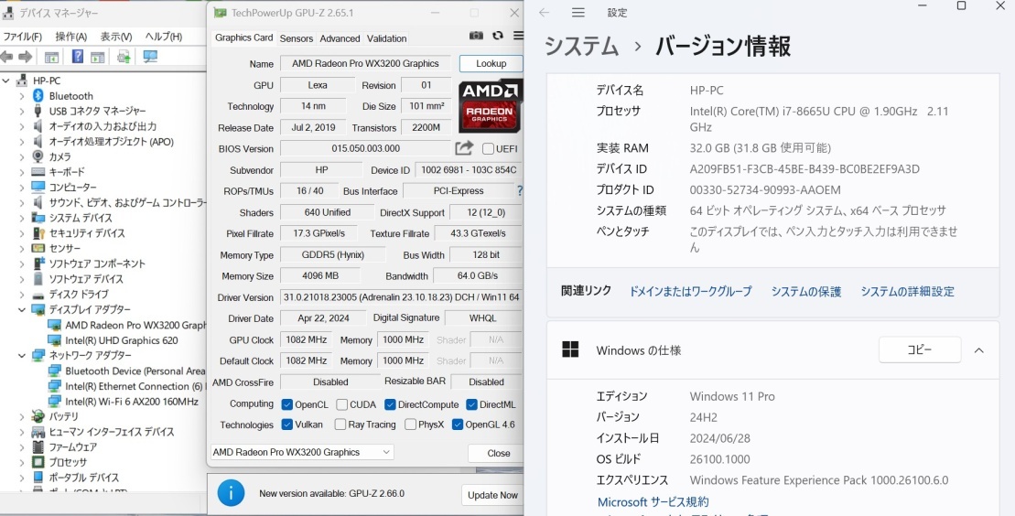Viewport: 1015px width, 516px height.
Task: Click the show/hide console tree toolbar icon
Action: 51,57
